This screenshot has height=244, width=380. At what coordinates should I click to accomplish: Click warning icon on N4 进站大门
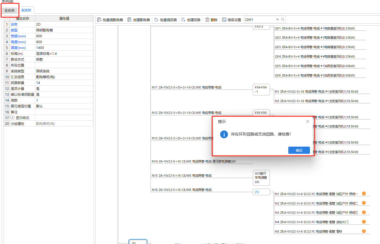pyautogui.click(x=364, y=222)
